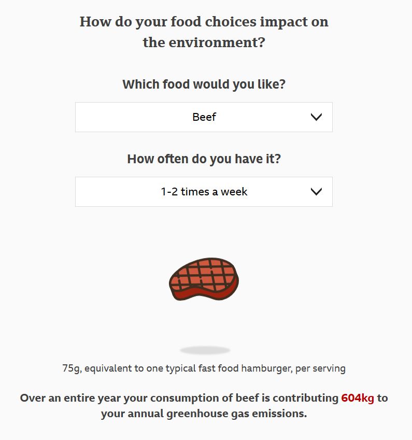
Task: Select the "How often do you have it?" label
Action: pyautogui.click(x=204, y=159)
